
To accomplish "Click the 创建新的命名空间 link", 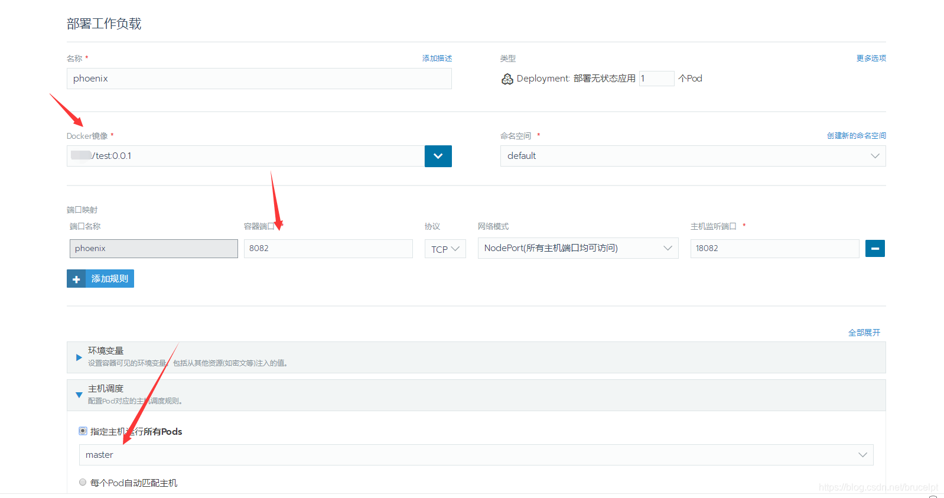I will coord(857,136).
